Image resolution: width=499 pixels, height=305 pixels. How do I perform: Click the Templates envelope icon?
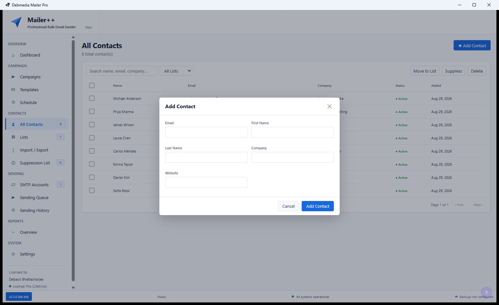pyautogui.click(x=13, y=90)
